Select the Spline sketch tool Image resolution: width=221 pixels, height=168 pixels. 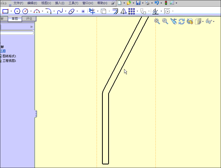click(x=60, y=11)
